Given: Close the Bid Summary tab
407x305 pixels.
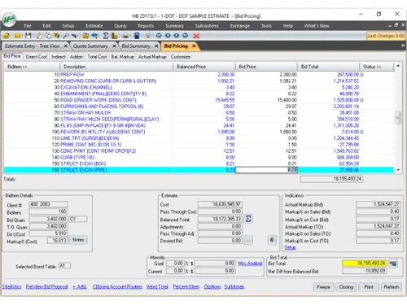Looking at the screenshot, I should (156, 46).
